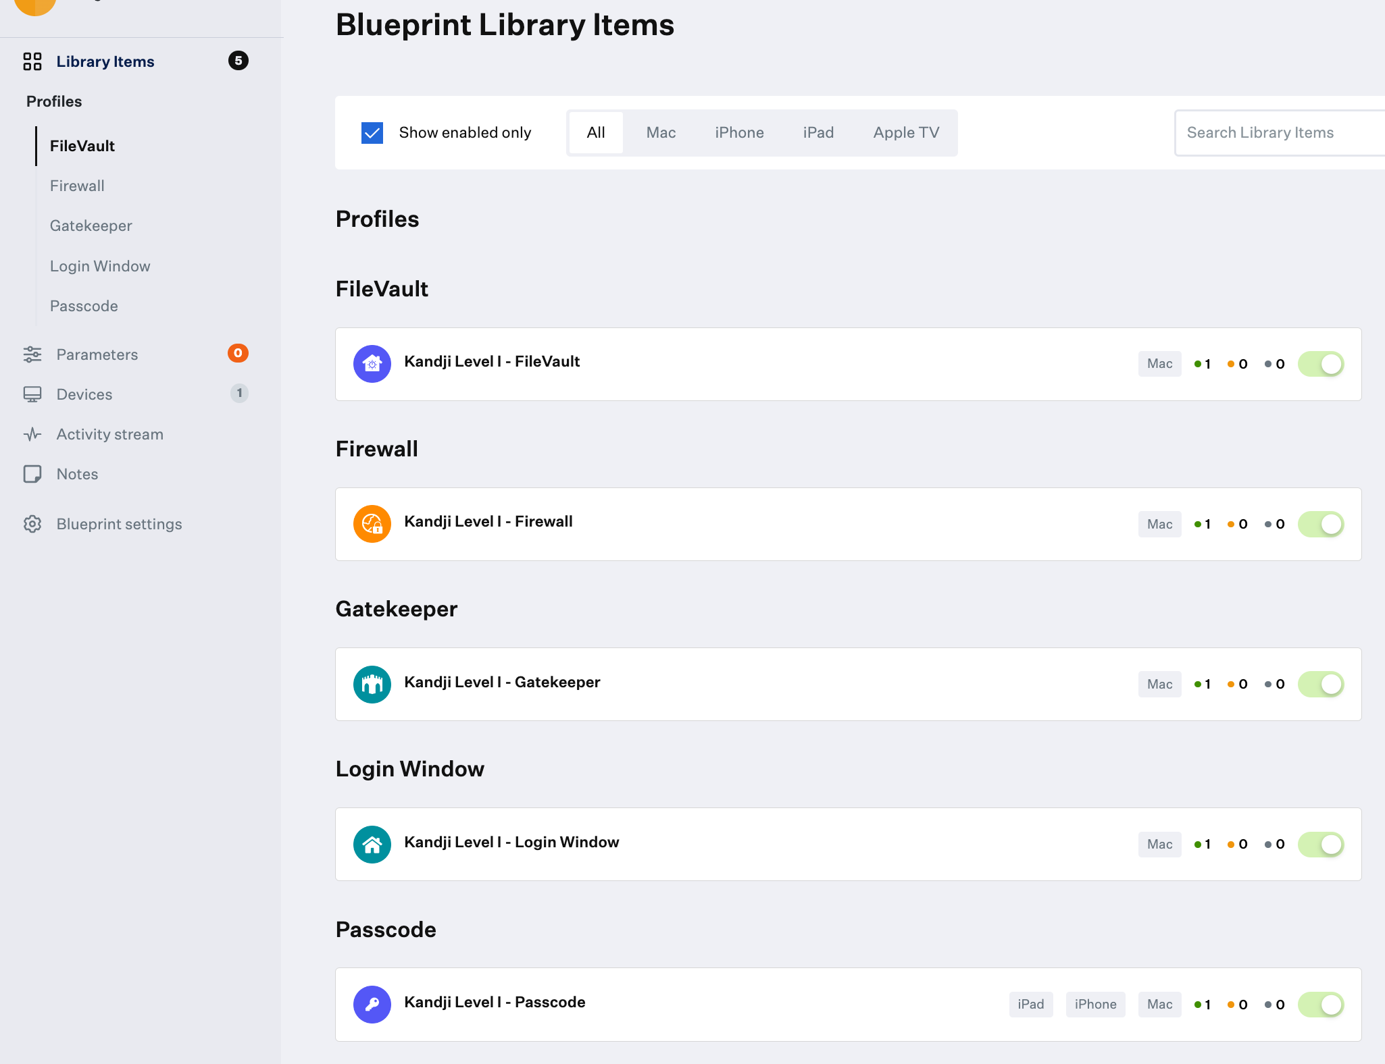Open Library Items in sidebar
1385x1064 pixels.
(x=105, y=61)
